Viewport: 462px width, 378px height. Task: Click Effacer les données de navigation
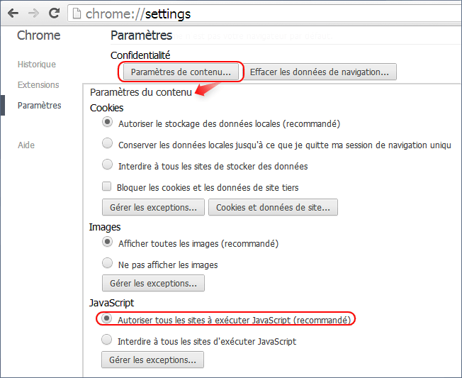[x=319, y=72]
